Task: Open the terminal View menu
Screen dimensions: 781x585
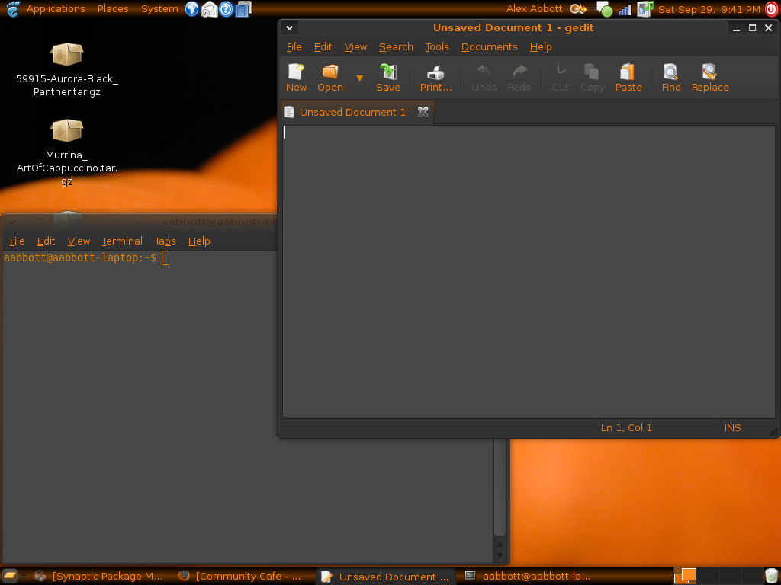Action: pos(79,241)
